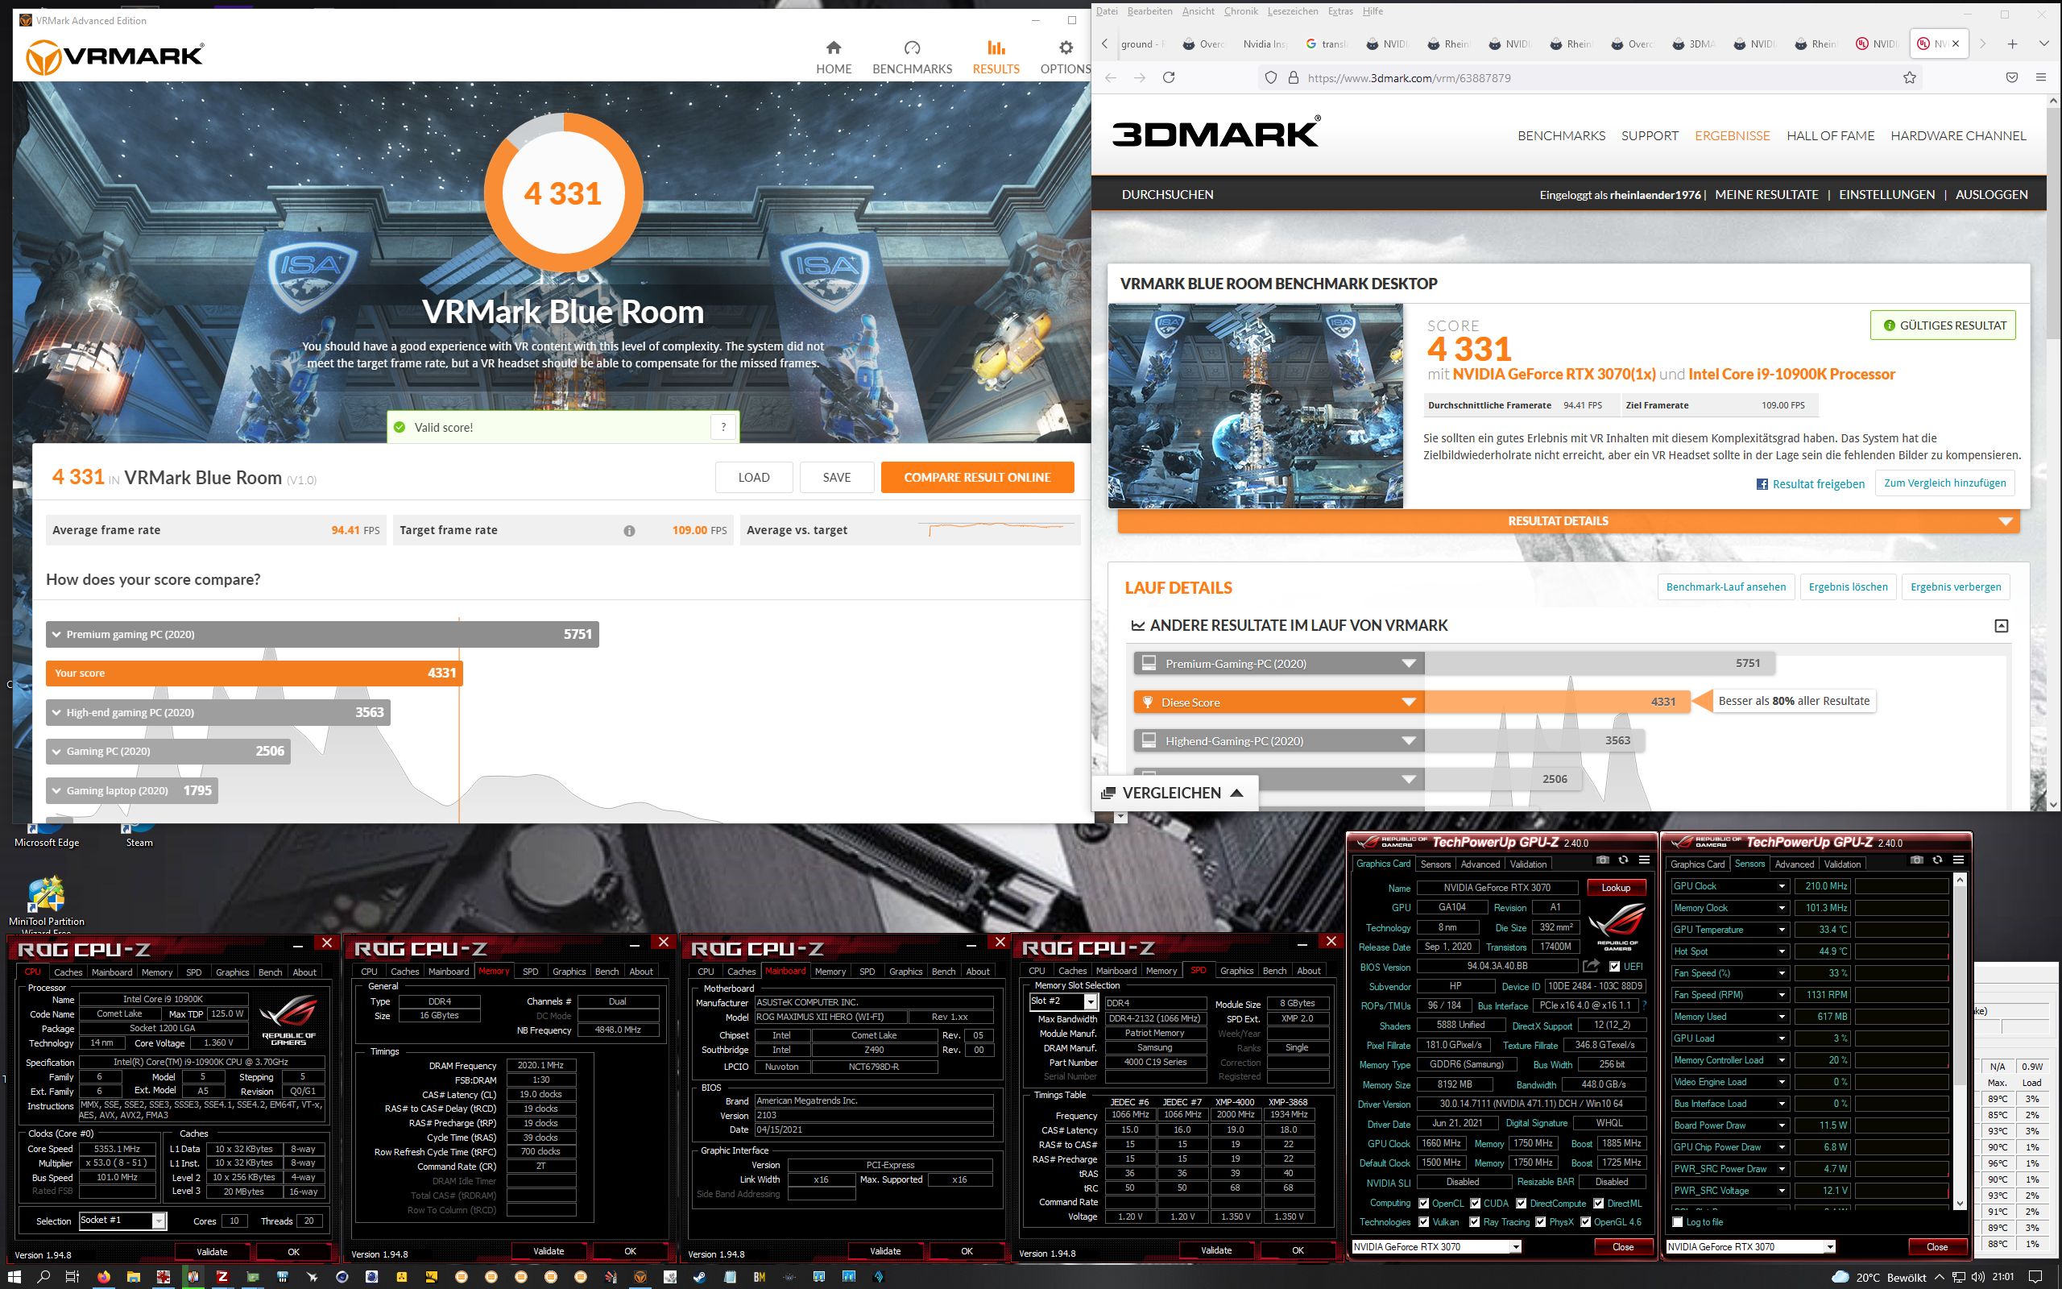Collapse the Andere Resultate section icon

pyautogui.click(x=2002, y=626)
